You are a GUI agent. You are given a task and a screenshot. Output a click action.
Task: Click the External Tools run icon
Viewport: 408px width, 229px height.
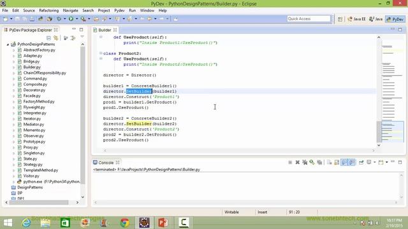83,18
